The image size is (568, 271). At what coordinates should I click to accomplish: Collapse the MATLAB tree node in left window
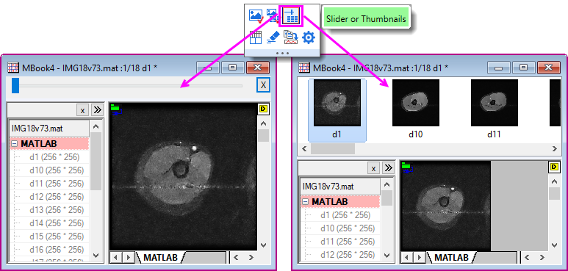[15, 144]
